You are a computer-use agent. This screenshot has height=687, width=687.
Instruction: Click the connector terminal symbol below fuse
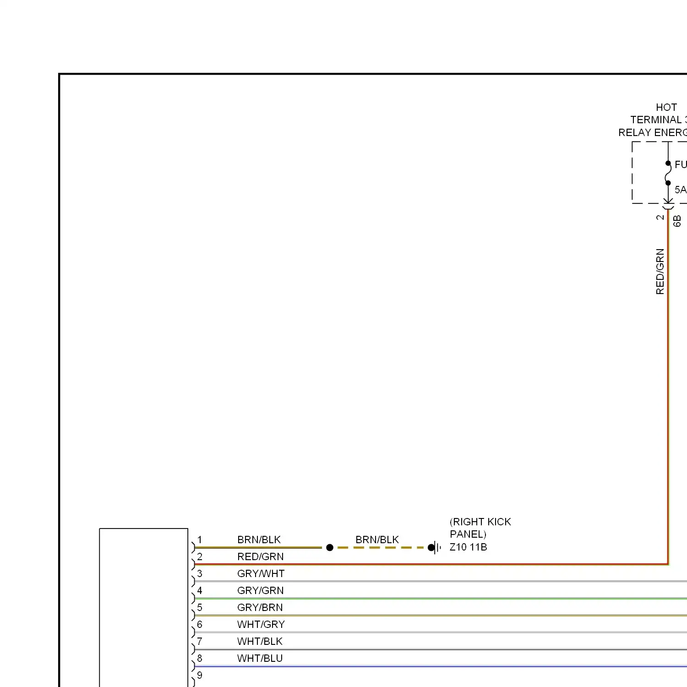pyautogui.click(x=668, y=204)
